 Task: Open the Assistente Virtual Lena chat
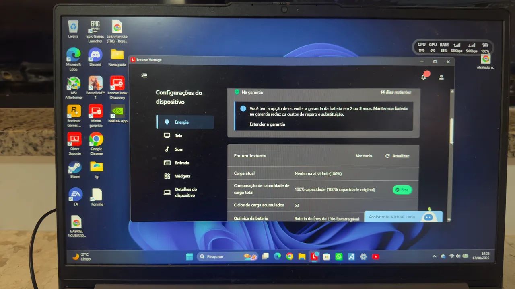tap(403, 217)
